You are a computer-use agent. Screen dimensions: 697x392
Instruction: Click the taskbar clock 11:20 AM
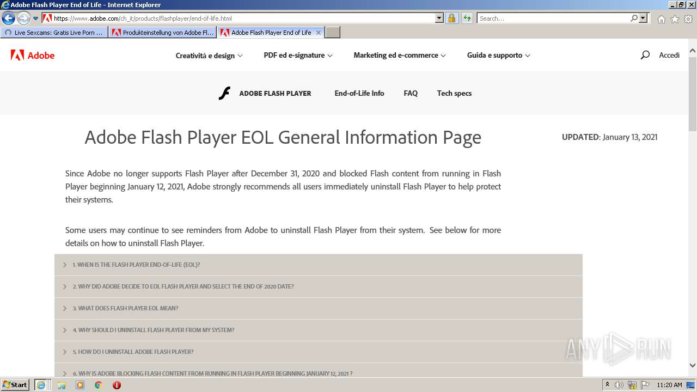coord(669,385)
